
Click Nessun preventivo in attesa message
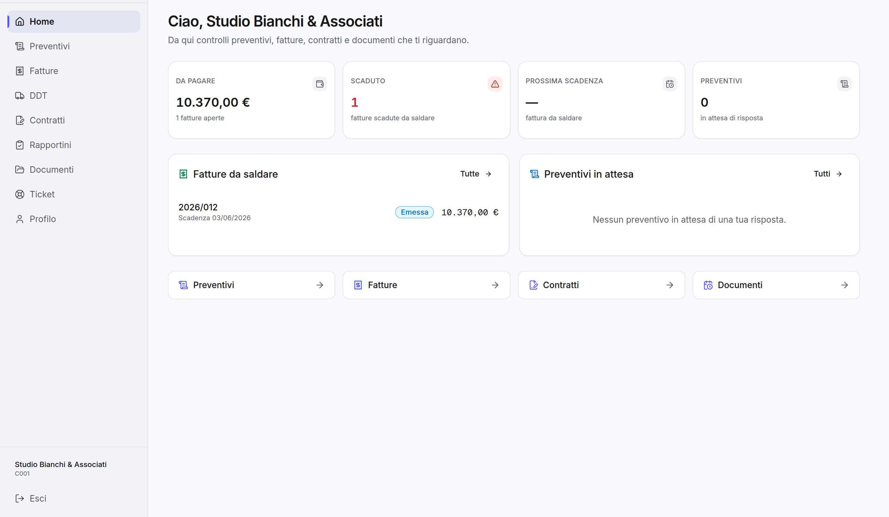689,220
